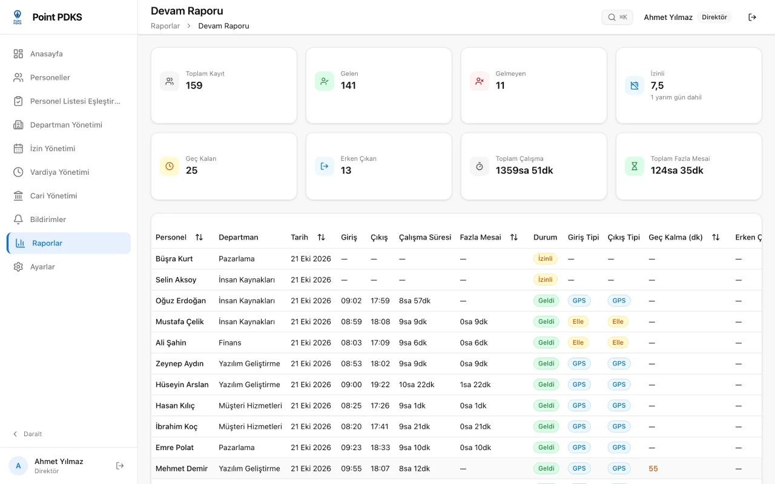The image size is (775, 484).
Task: Click the Direktör role badge in header
Action: coord(714,18)
